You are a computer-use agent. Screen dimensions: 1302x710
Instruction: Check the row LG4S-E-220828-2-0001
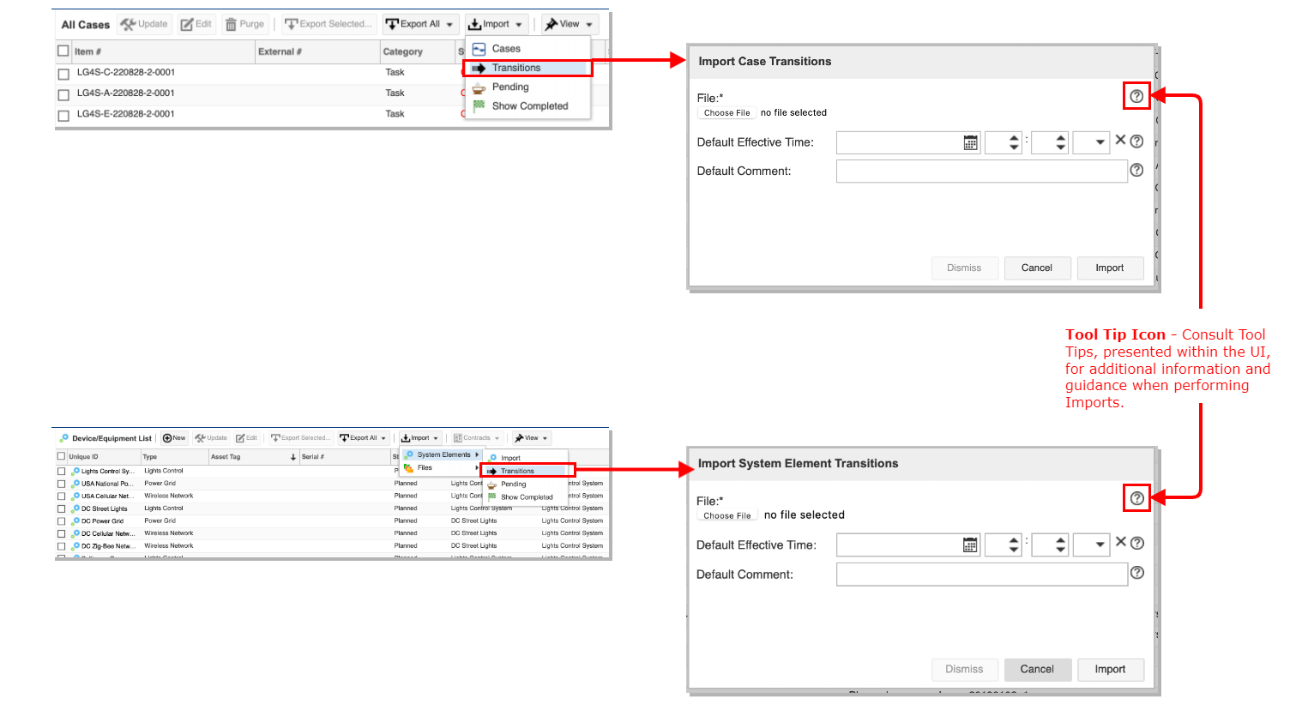(x=63, y=116)
